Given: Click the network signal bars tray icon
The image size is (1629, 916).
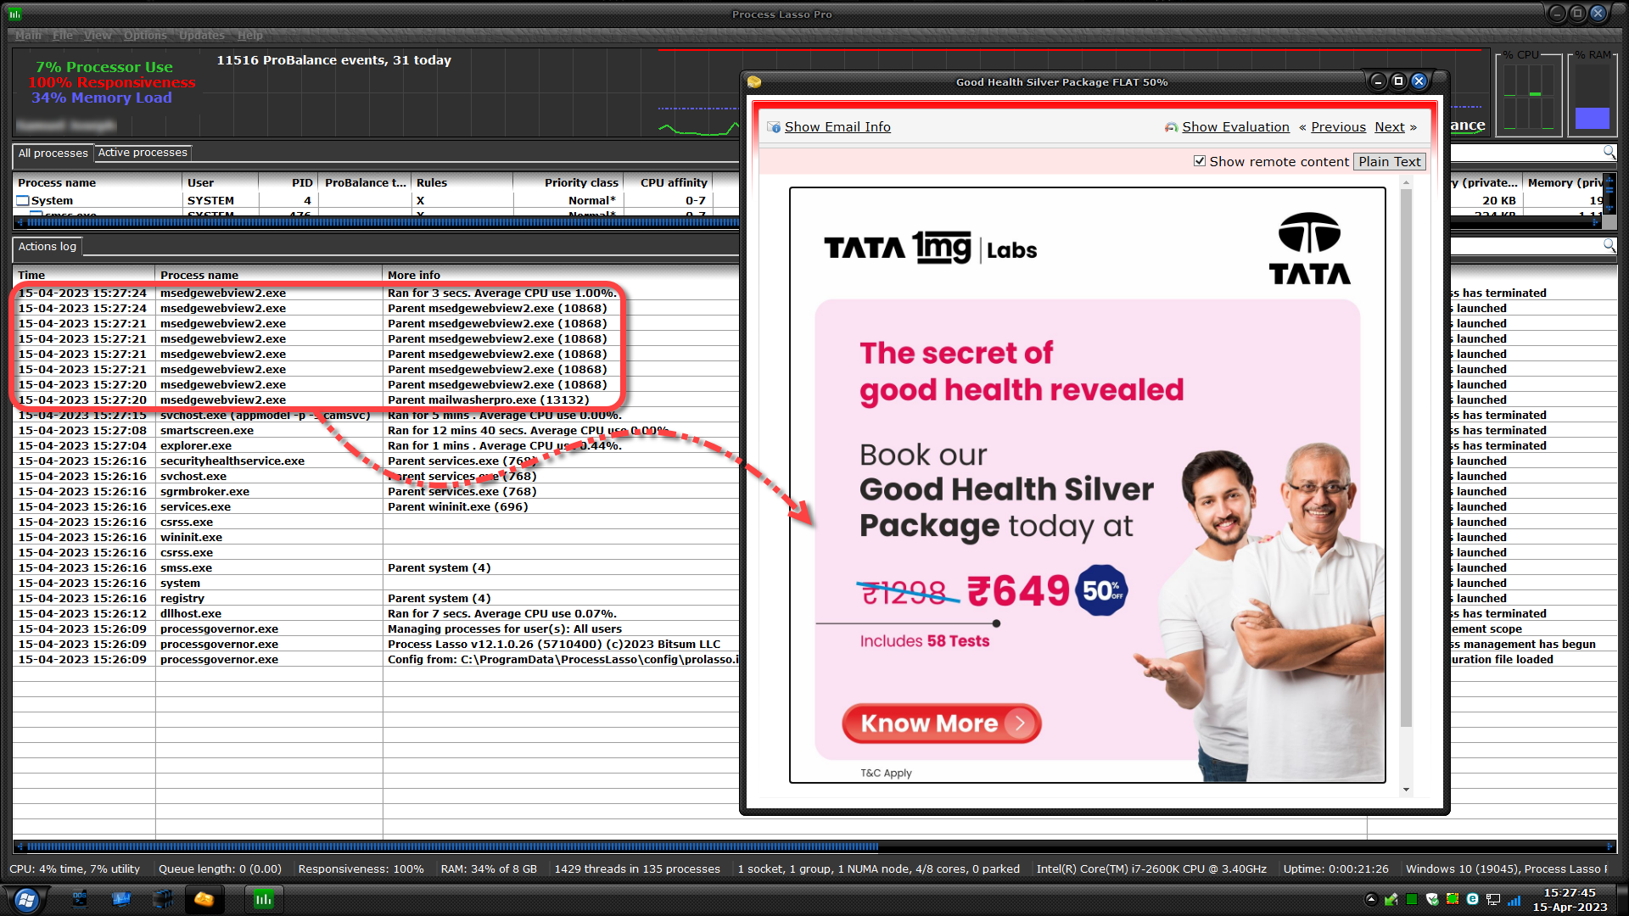Looking at the screenshot, I should point(1514,899).
